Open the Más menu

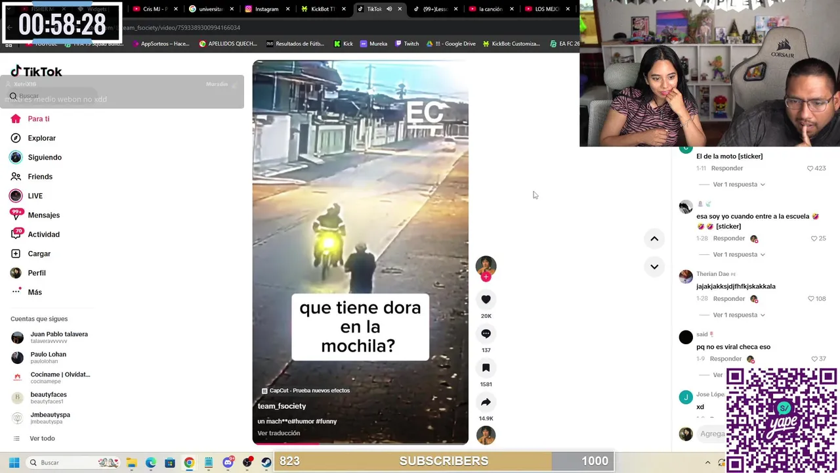26,292
